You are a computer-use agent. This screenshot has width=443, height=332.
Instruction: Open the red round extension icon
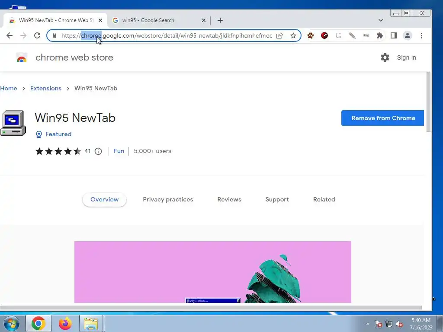point(324,35)
